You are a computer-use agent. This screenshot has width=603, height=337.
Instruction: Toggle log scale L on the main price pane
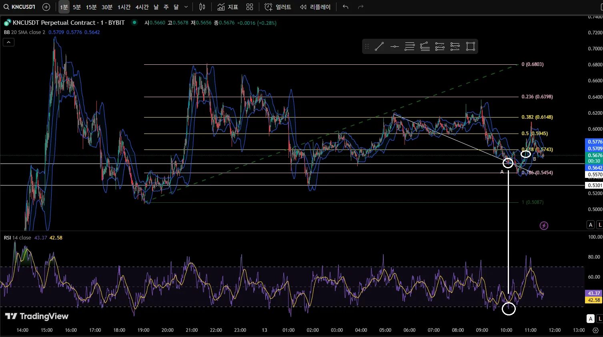599,225
